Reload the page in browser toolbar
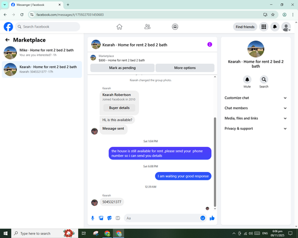The width and height of the screenshot is (298, 238). click(x=22, y=15)
